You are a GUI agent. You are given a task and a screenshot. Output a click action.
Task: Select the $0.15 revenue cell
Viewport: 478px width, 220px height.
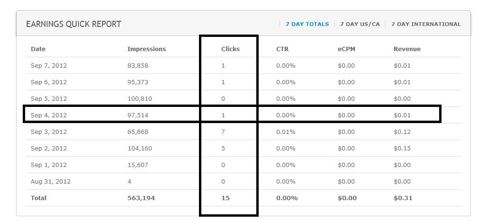point(402,149)
